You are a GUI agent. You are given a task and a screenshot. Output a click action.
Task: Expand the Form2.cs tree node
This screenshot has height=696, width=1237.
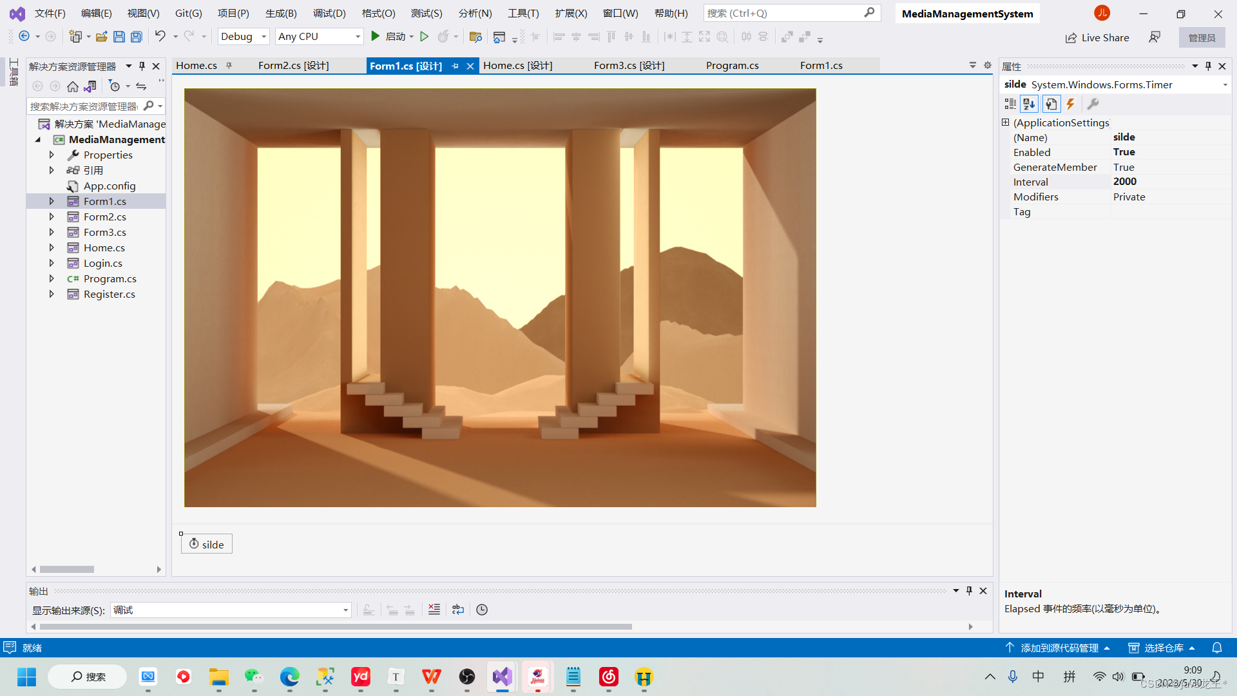click(52, 217)
